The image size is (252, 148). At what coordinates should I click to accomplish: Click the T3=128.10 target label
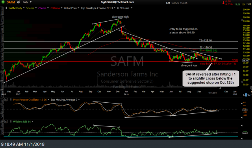206,40
